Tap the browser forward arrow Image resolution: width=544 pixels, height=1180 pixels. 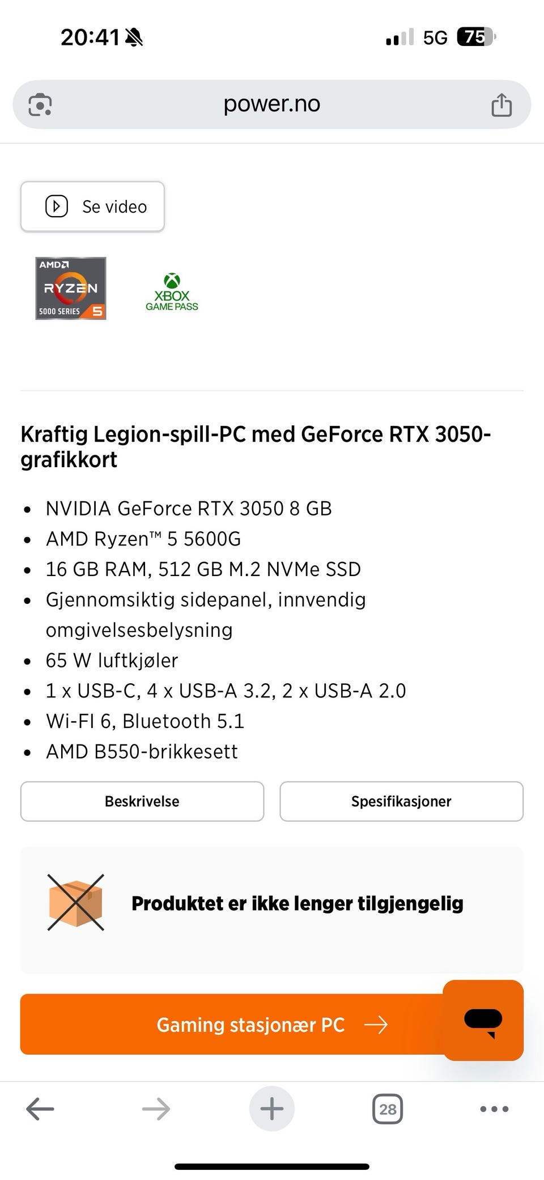(x=156, y=1109)
